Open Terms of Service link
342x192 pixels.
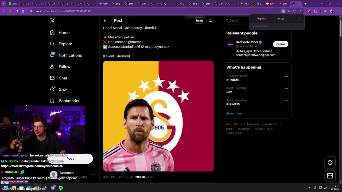(234, 124)
